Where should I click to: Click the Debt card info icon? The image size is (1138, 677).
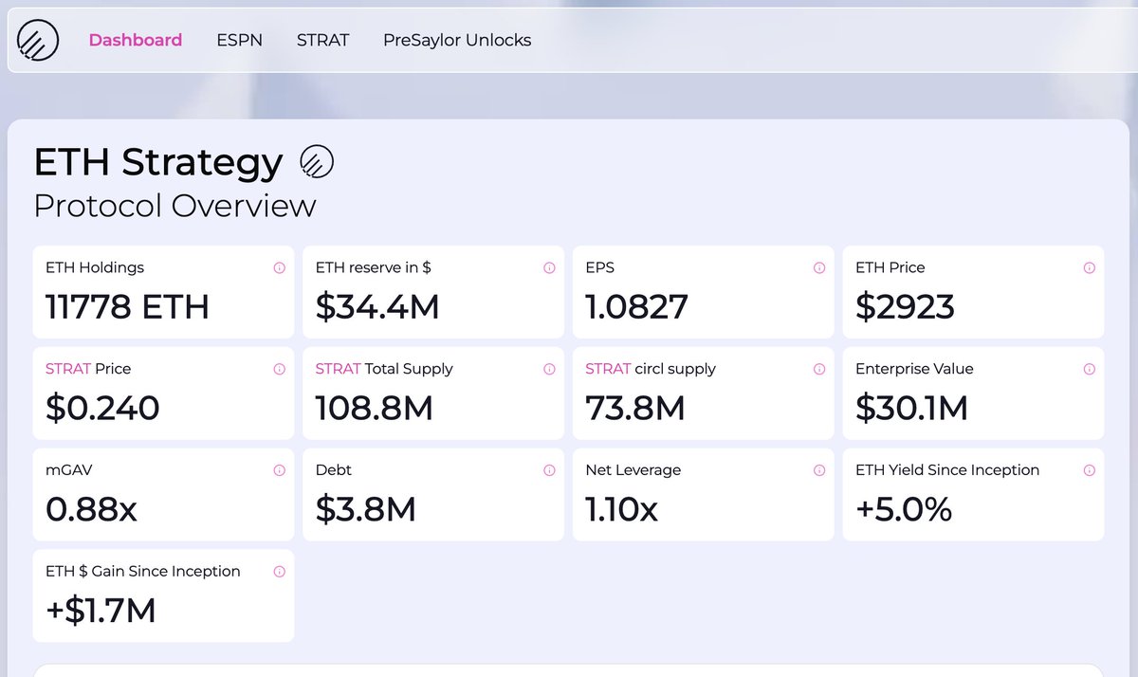tap(549, 470)
